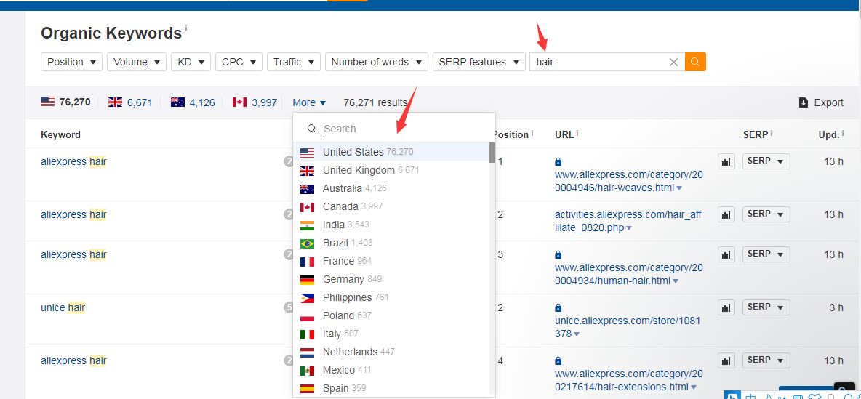
Task: Click info icon beside URL column header
Action: click(577, 134)
